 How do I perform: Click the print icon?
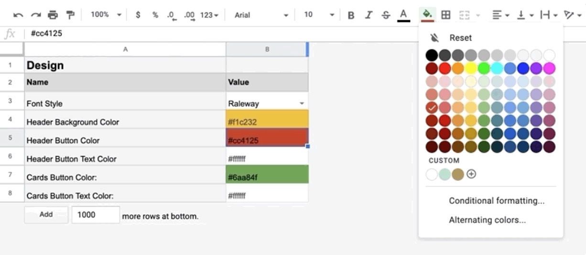[x=53, y=15]
